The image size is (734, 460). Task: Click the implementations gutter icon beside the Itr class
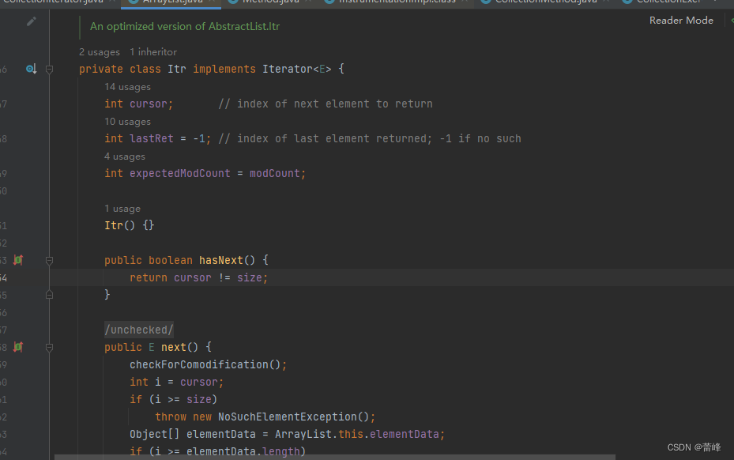(x=30, y=69)
